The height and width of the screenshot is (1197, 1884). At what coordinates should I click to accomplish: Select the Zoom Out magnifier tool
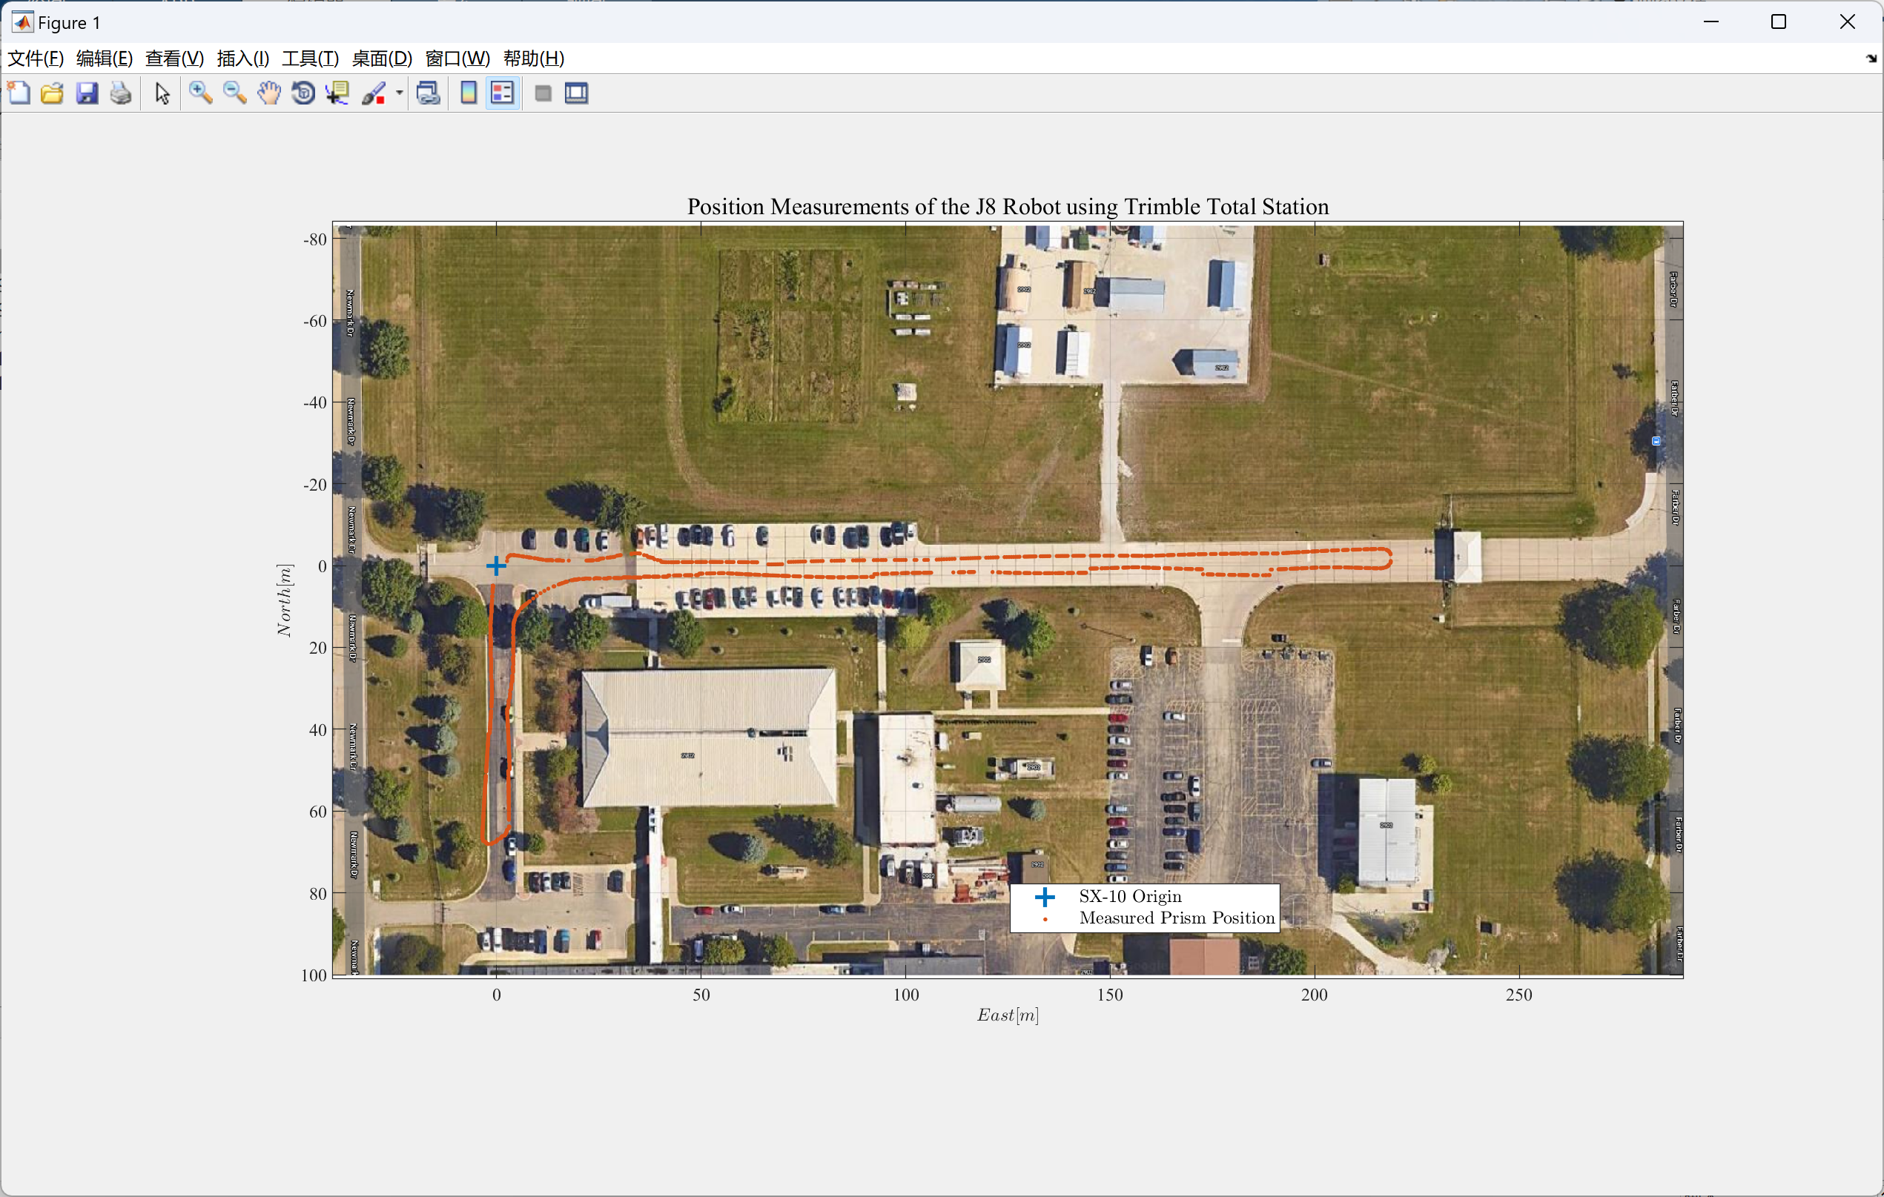[x=235, y=94]
